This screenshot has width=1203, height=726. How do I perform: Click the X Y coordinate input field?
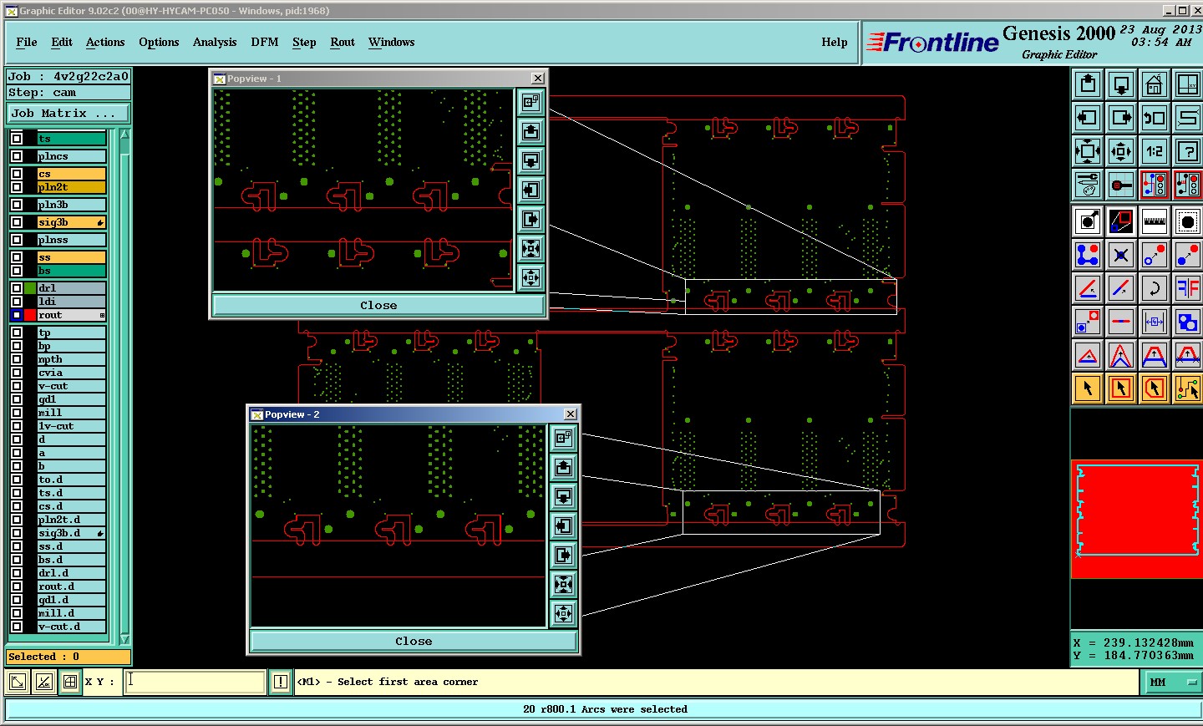coord(195,682)
